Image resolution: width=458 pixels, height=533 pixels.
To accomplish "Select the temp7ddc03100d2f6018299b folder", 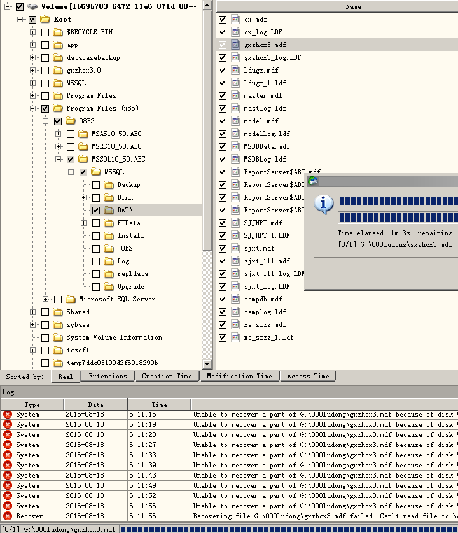I will [113, 363].
